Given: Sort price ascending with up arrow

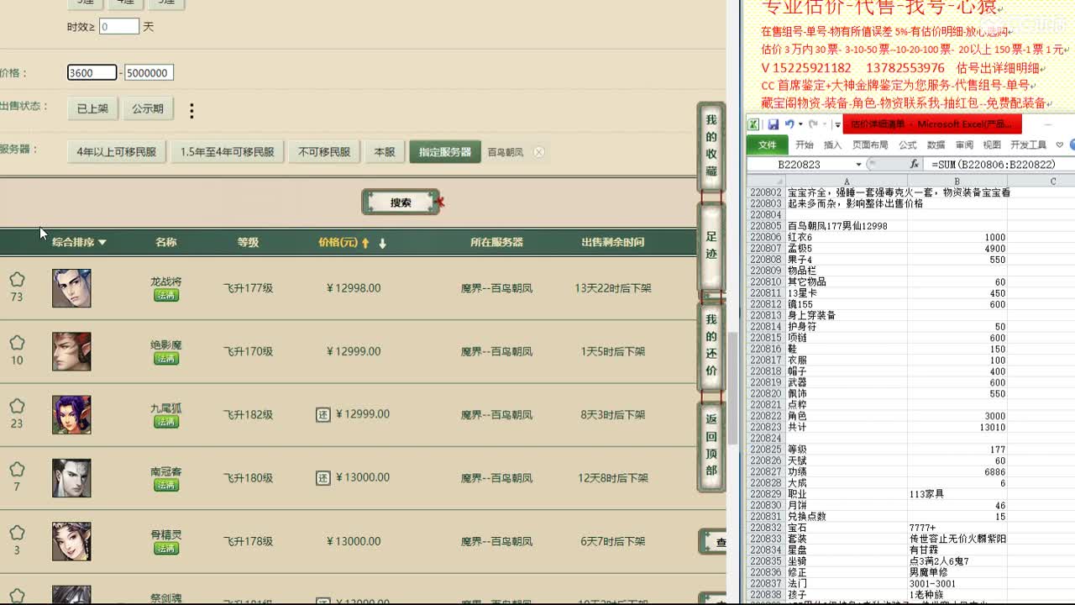Looking at the screenshot, I should point(365,243).
